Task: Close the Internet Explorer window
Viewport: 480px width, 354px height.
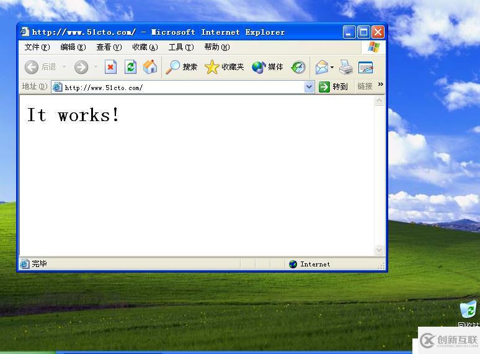Action: [378, 32]
